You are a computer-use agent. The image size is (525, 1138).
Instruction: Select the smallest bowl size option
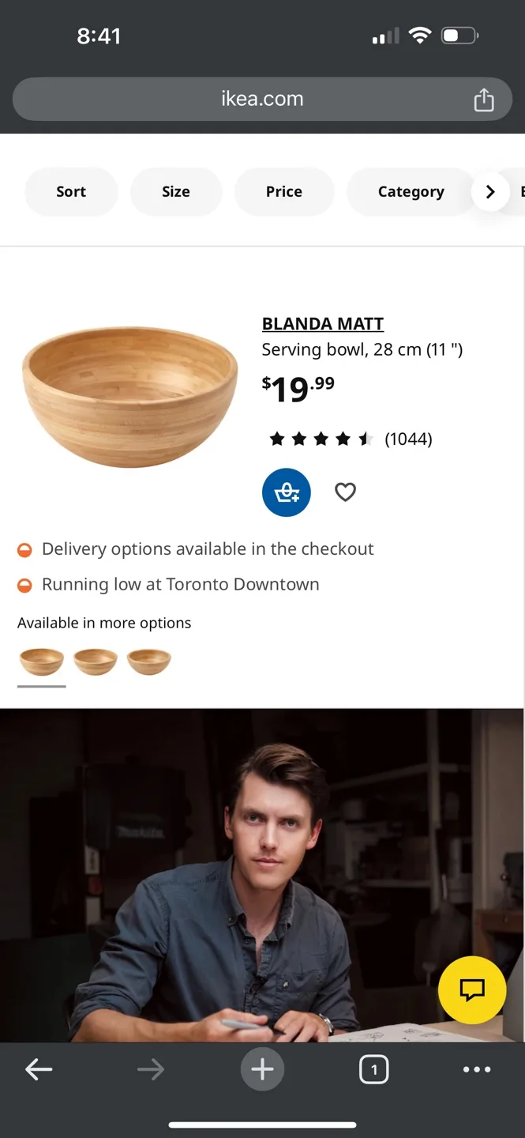[x=148, y=661]
